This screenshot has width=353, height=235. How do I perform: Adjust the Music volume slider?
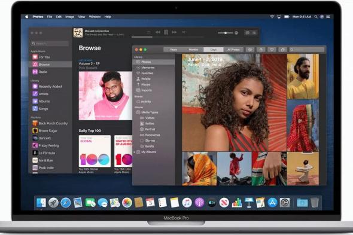(x=226, y=33)
